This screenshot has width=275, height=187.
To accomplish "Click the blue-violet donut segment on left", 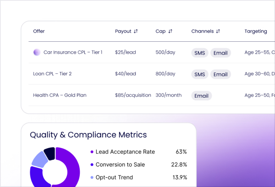I will pos(37,178).
